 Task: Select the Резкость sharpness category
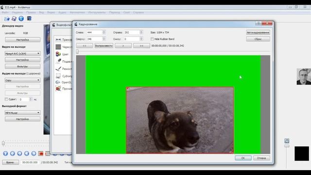tap(58, 69)
